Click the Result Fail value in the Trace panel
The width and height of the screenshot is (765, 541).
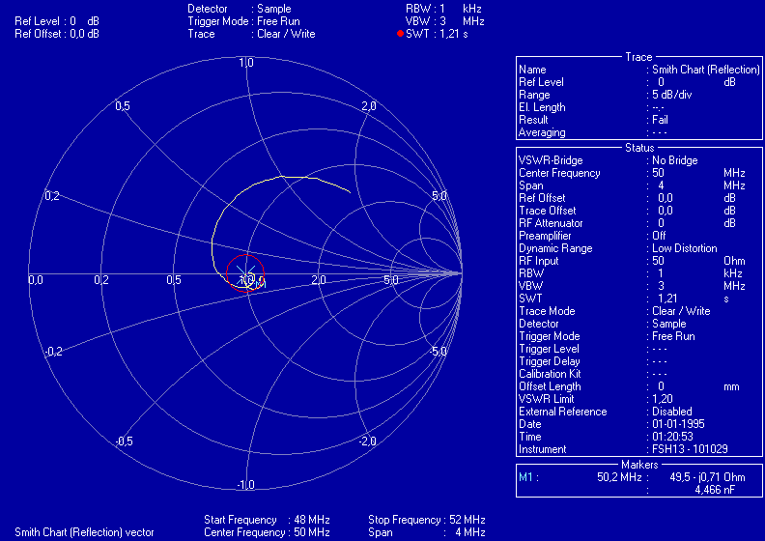pos(660,120)
